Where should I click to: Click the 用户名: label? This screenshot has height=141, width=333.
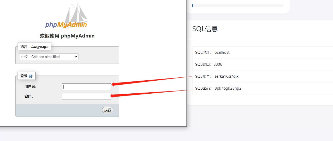click(x=30, y=86)
